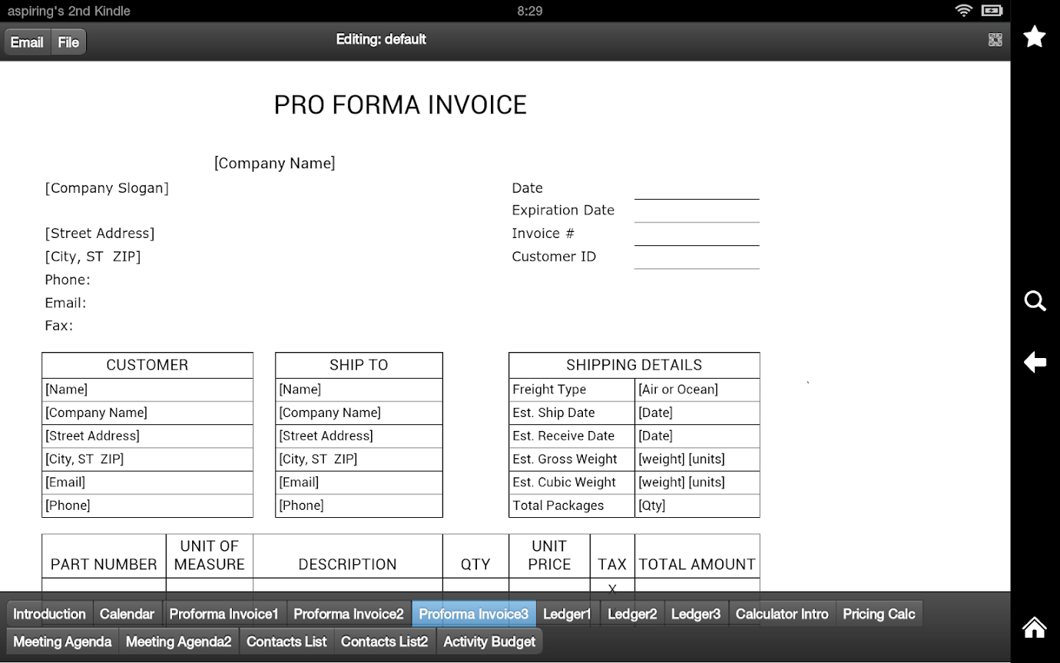1060x663 pixels.
Task: Select [Email] in the CUSTOMER table
Action: 147,483
